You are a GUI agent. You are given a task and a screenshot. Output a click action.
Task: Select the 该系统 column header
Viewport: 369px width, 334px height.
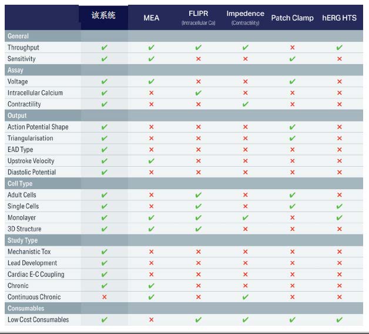click(104, 16)
